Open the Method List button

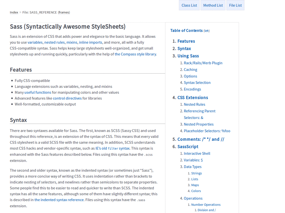point(213,5)
